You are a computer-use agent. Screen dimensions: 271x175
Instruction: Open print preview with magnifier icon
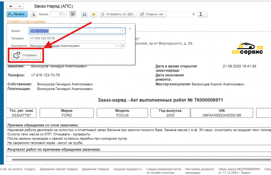coord(33,14)
